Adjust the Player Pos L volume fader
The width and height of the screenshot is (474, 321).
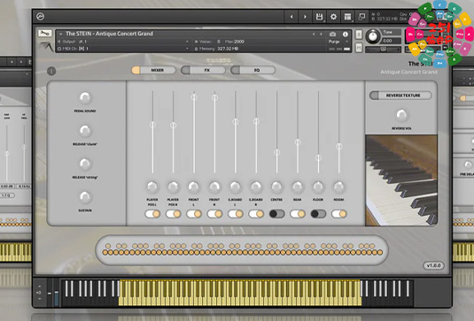(152, 125)
